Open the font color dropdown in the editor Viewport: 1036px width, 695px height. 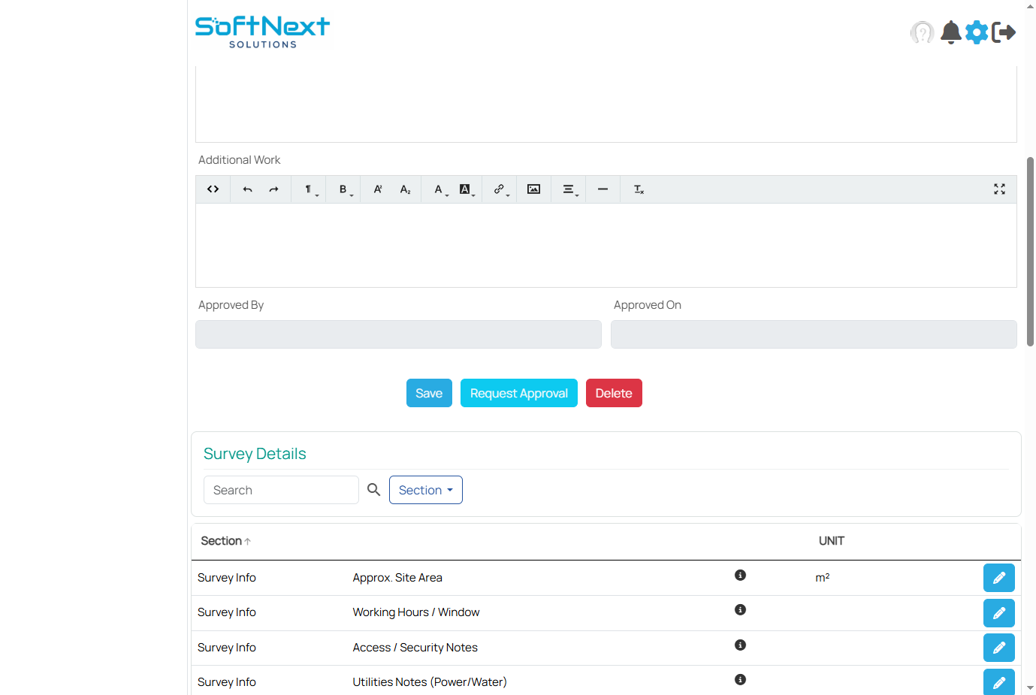point(438,189)
